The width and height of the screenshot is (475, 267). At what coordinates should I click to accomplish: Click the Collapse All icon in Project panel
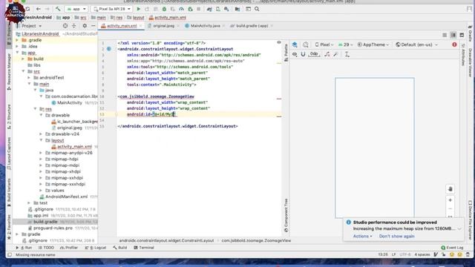click(74, 26)
